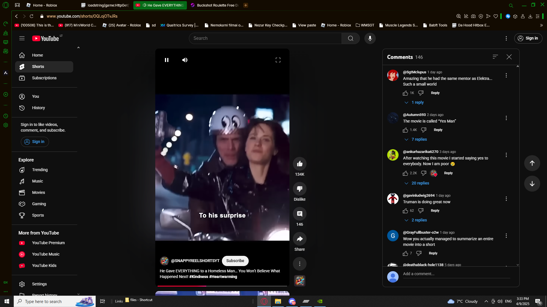Like the Short with 134K likes
Image resolution: width=547 pixels, height=307 pixels.
pos(300,164)
